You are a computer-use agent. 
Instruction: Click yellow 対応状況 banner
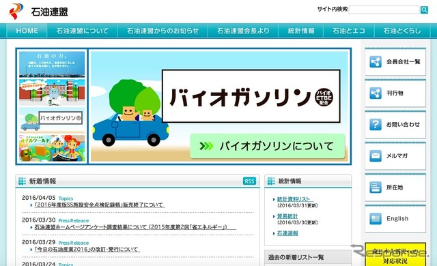click(x=395, y=254)
